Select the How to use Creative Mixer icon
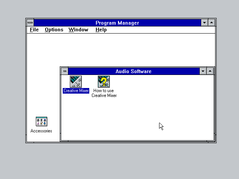Viewport: 239px width, 179px height. [104, 82]
